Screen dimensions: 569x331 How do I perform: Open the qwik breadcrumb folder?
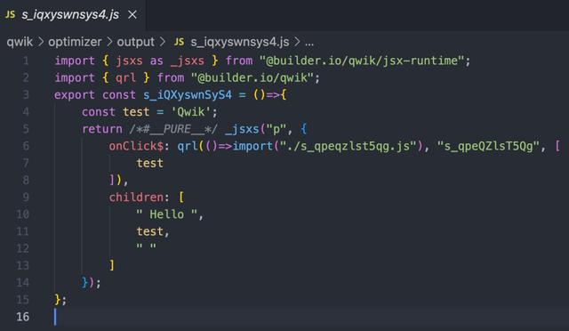(20, 42)
